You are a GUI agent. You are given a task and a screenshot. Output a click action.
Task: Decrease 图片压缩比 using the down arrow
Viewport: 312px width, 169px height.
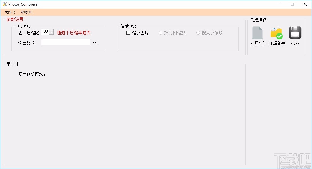pos(51,33)
